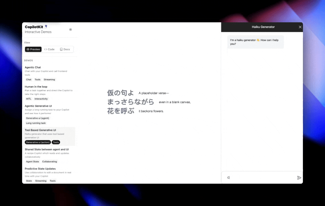Click the book icon next to Docs
Viewport: 325px width, 206px height.
[61, 49]
